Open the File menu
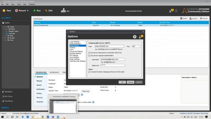The width and height of the screenshot is (211, 119). pyautogui.click(x=2, y=4)
